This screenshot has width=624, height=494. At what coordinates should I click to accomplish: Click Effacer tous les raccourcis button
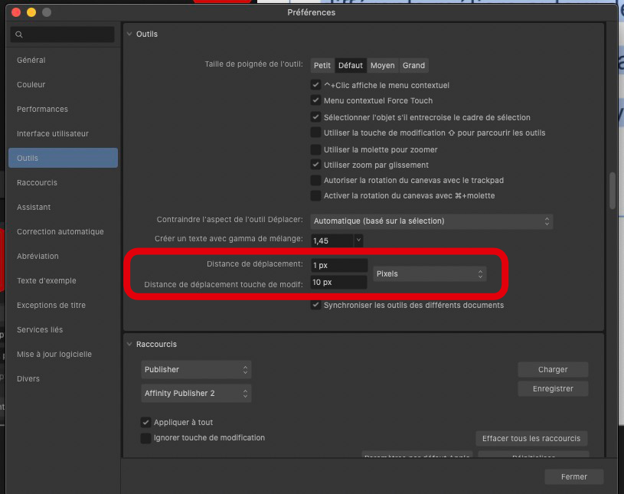coord(531,439)
